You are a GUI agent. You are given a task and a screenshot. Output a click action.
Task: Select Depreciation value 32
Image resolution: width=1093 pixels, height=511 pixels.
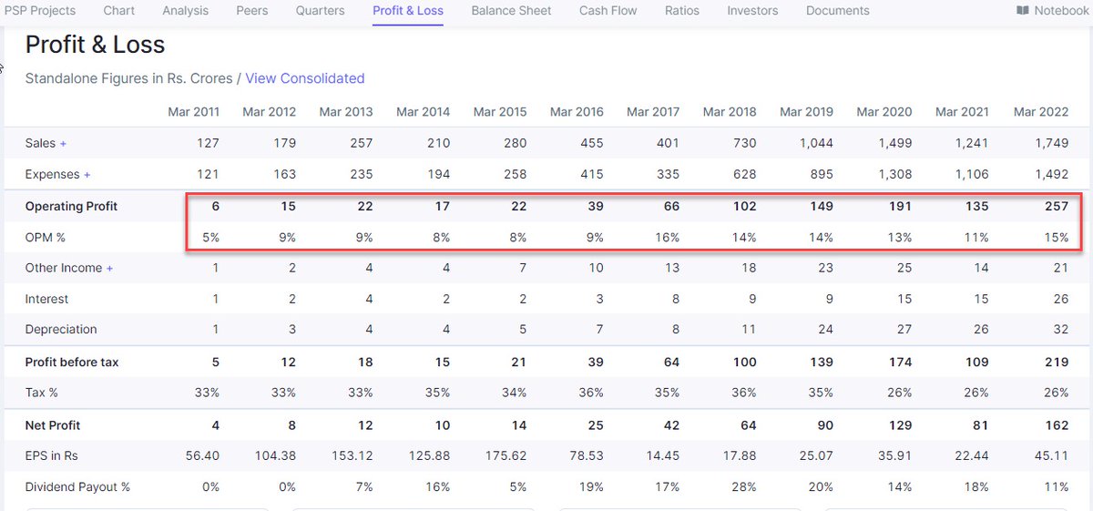1061,330
